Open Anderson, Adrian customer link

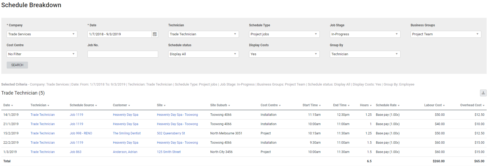point(125,152)
